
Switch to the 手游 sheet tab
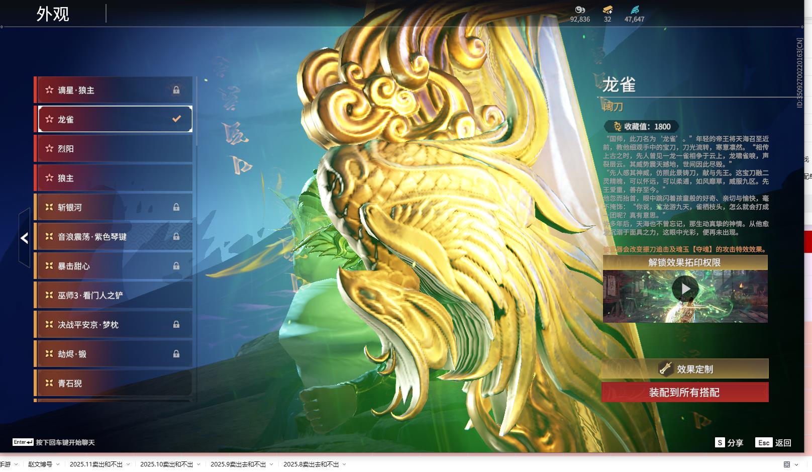5,464
